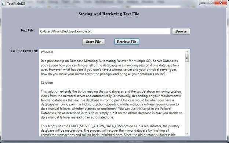The height and width of the screenshot is (143, 229).
Task: Click the scrollbar thumb in text area
Action: (187, 58)
